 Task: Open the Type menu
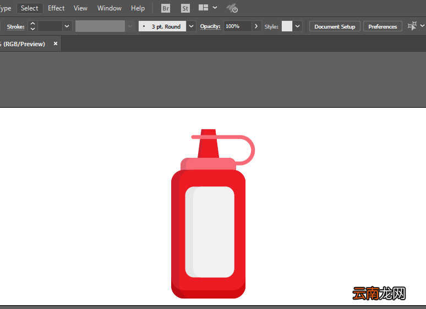click(x=6, y=8)
